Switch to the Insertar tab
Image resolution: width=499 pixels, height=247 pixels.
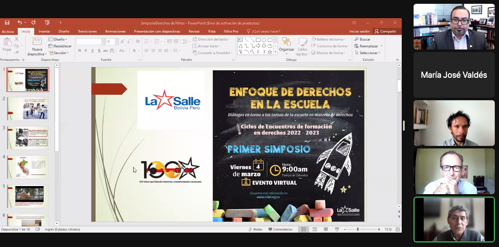44,32
